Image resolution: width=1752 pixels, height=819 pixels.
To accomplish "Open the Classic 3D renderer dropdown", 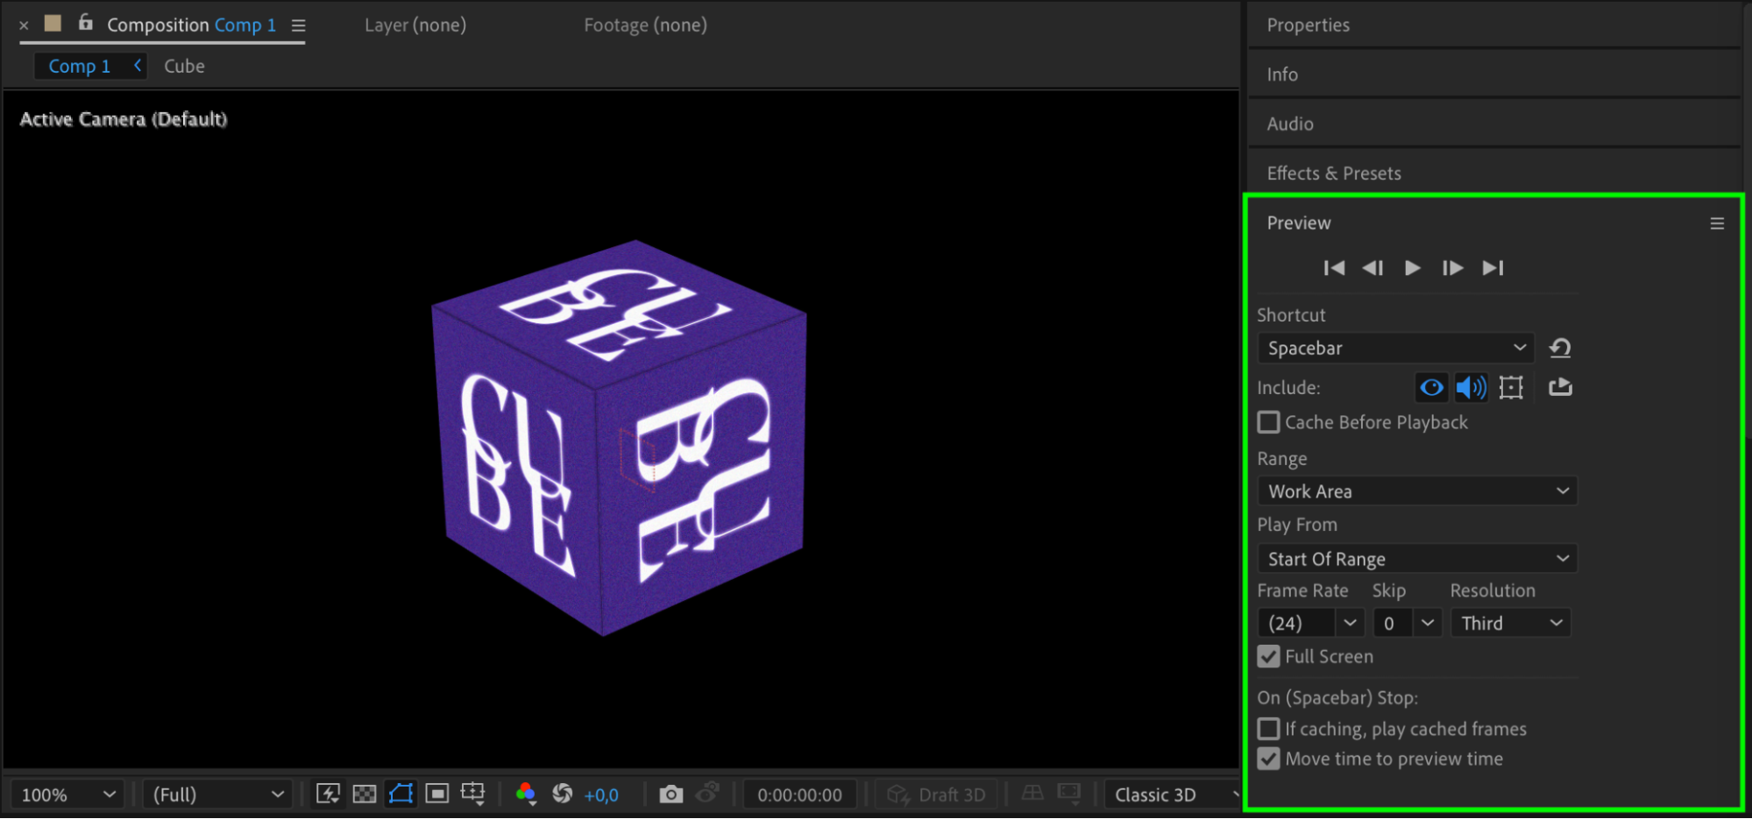I will (x=1174, y=794).
